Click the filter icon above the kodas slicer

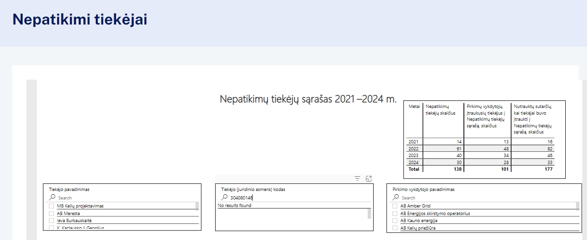click(357, 179)
